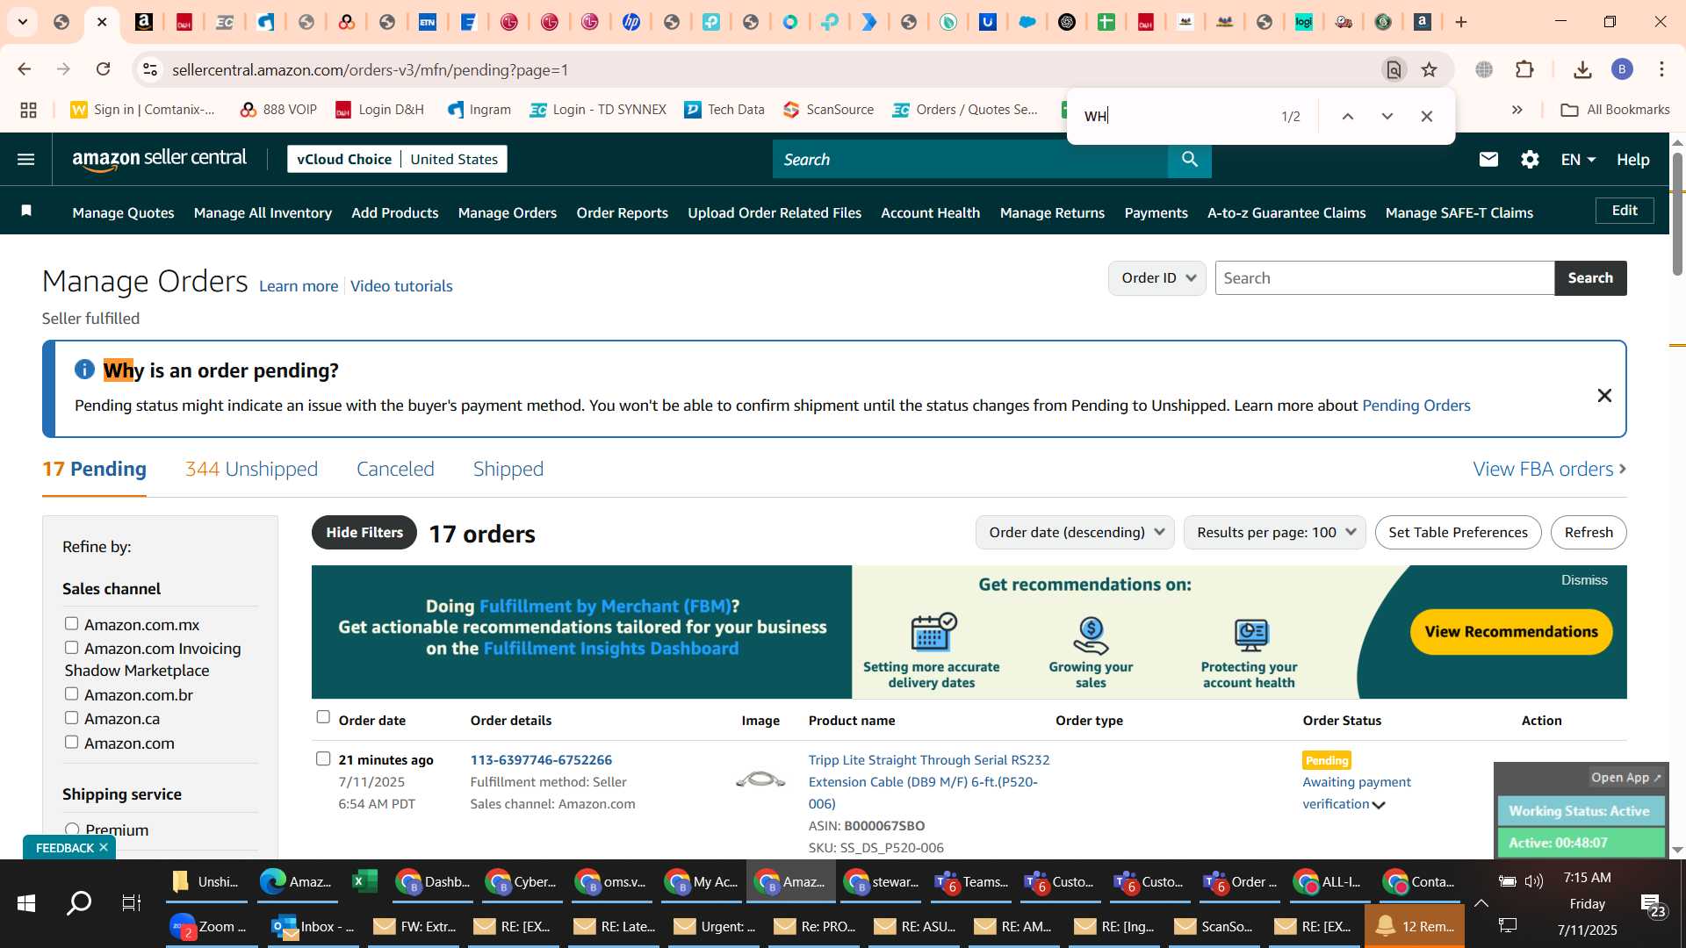Open the vCloud Choice United States account switcher
Viewport: 1686px width, 948px height.
coord(397,159)
